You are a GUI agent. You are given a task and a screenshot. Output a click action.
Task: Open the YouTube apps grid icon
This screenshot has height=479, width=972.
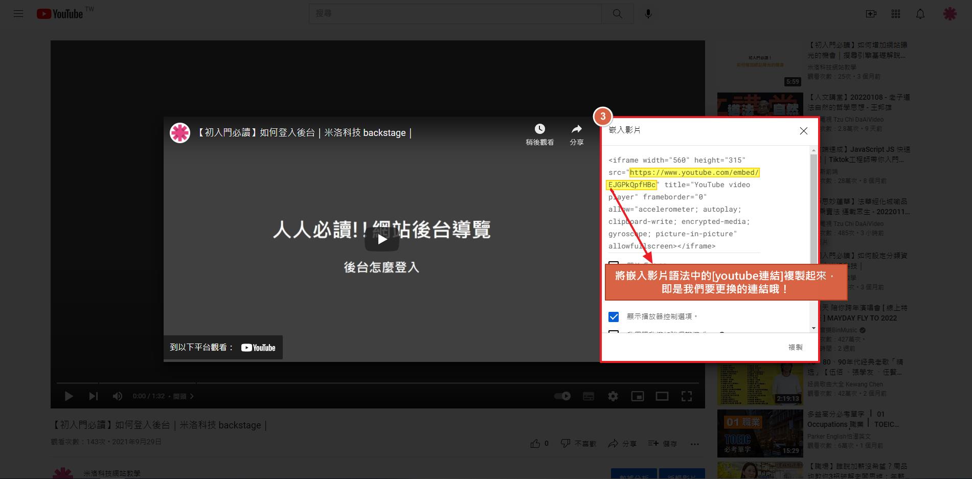(895, 14)
